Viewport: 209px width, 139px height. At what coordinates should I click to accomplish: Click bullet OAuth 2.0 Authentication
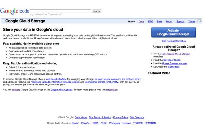click(x=22, y=67)
